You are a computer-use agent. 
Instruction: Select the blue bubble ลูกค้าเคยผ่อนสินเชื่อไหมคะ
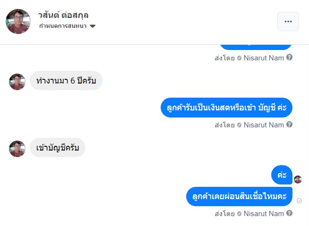[x=239, y=196]
